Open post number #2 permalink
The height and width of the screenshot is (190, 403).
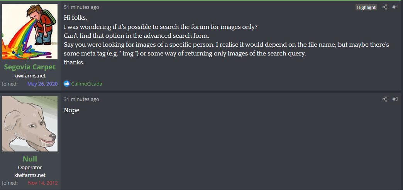click(x=395, y=99)
